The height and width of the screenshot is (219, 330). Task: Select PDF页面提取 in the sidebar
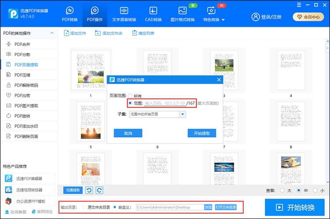[29, 64]
